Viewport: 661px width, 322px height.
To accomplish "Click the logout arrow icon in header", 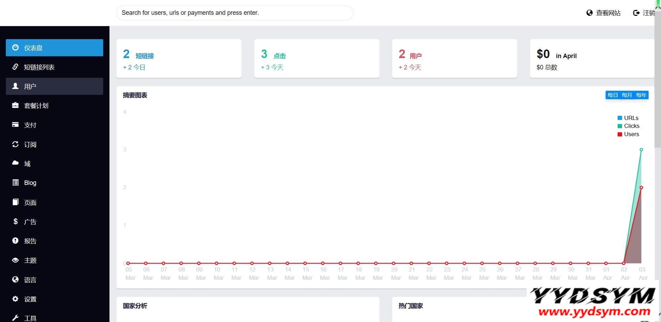I will pyautogui.click(x=636, y=13).
